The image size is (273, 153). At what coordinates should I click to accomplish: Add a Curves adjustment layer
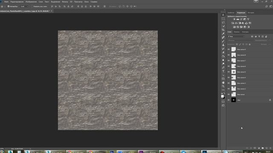(x=241, y=19)
